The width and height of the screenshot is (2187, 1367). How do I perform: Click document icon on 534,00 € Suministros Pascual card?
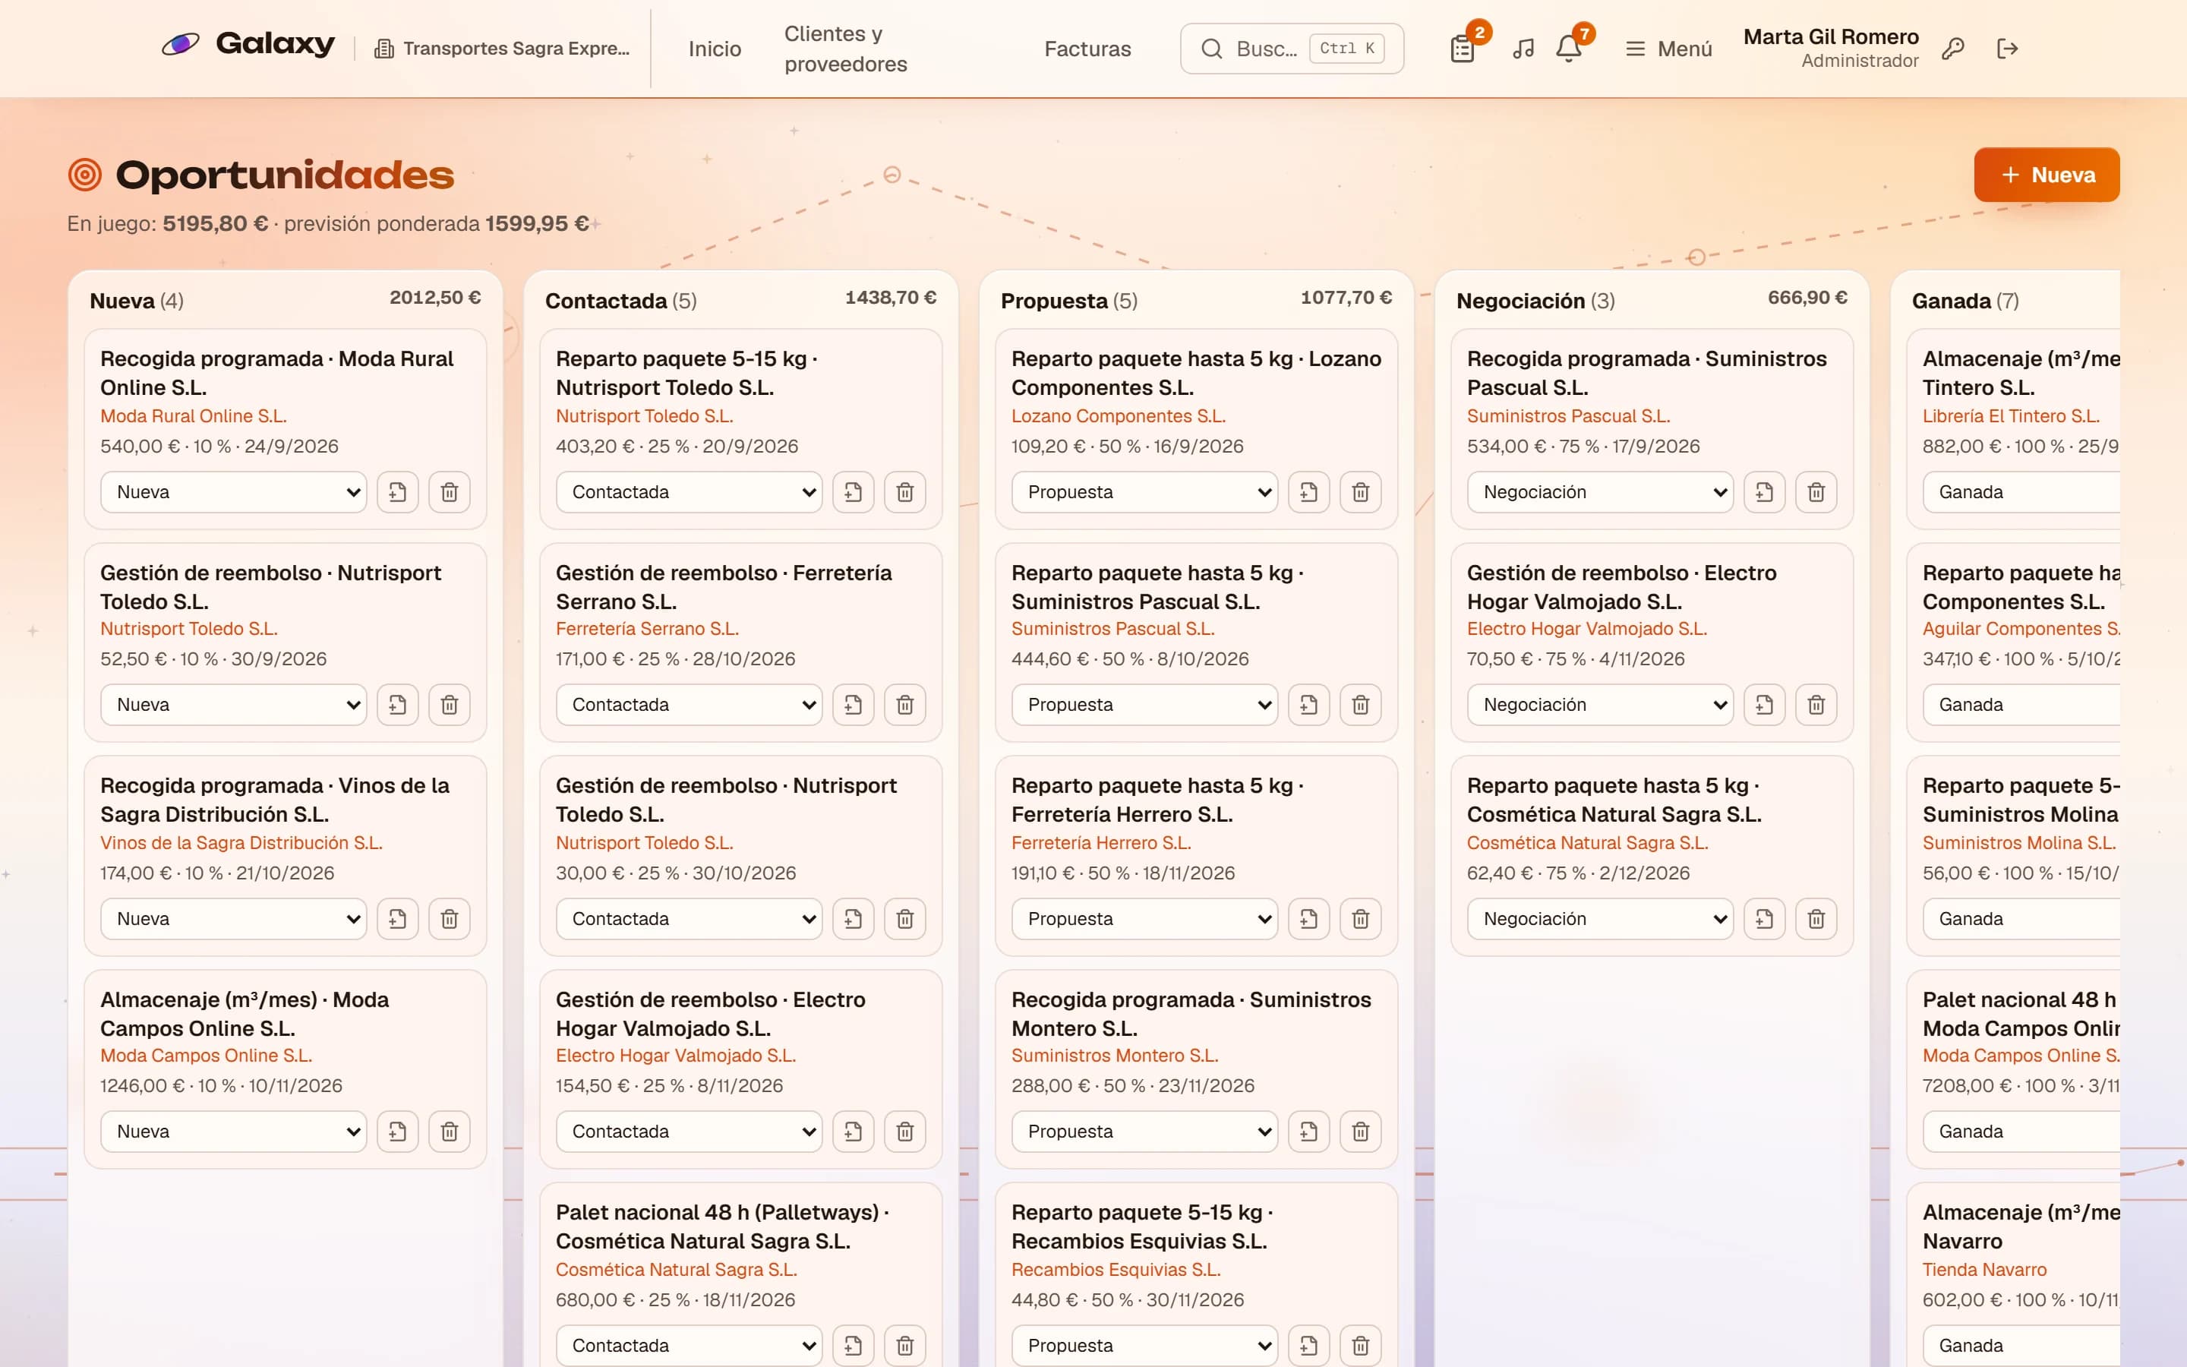coord(1764,492)
